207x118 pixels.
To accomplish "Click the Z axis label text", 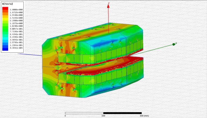I will 108,3.
